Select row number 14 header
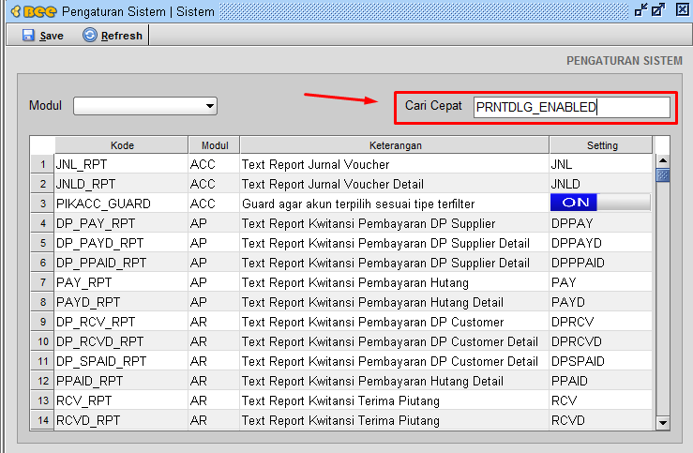Image resolution: width=693 pixels, height=453 pixels. pos(42,420)
